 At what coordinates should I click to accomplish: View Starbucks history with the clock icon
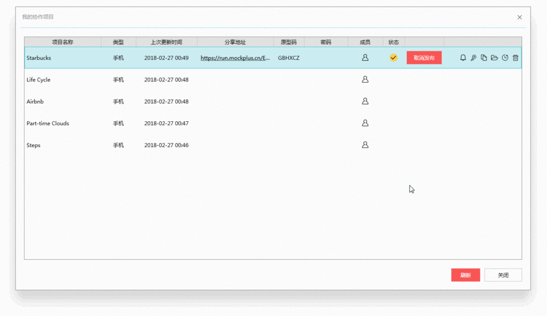coord(505,58)
